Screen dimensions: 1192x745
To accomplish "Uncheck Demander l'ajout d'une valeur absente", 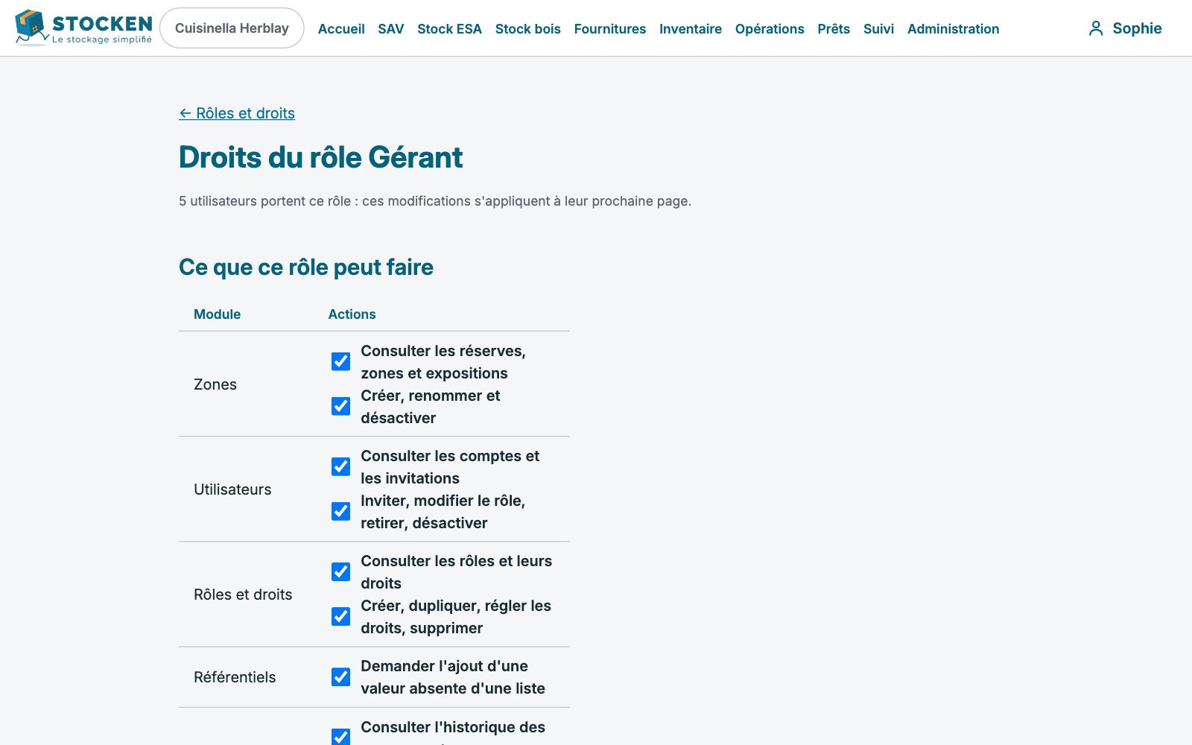I will (x=340, y=676).
